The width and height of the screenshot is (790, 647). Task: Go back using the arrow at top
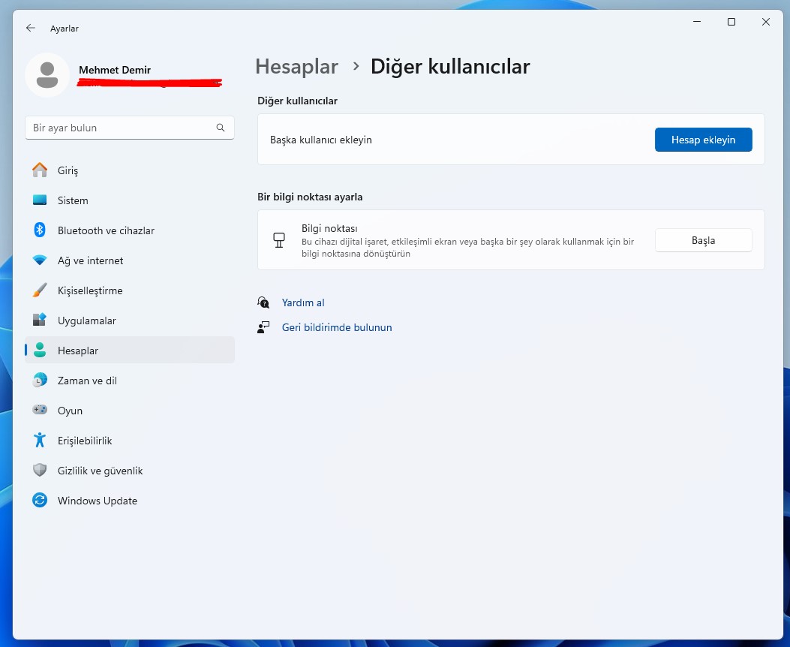31,28
